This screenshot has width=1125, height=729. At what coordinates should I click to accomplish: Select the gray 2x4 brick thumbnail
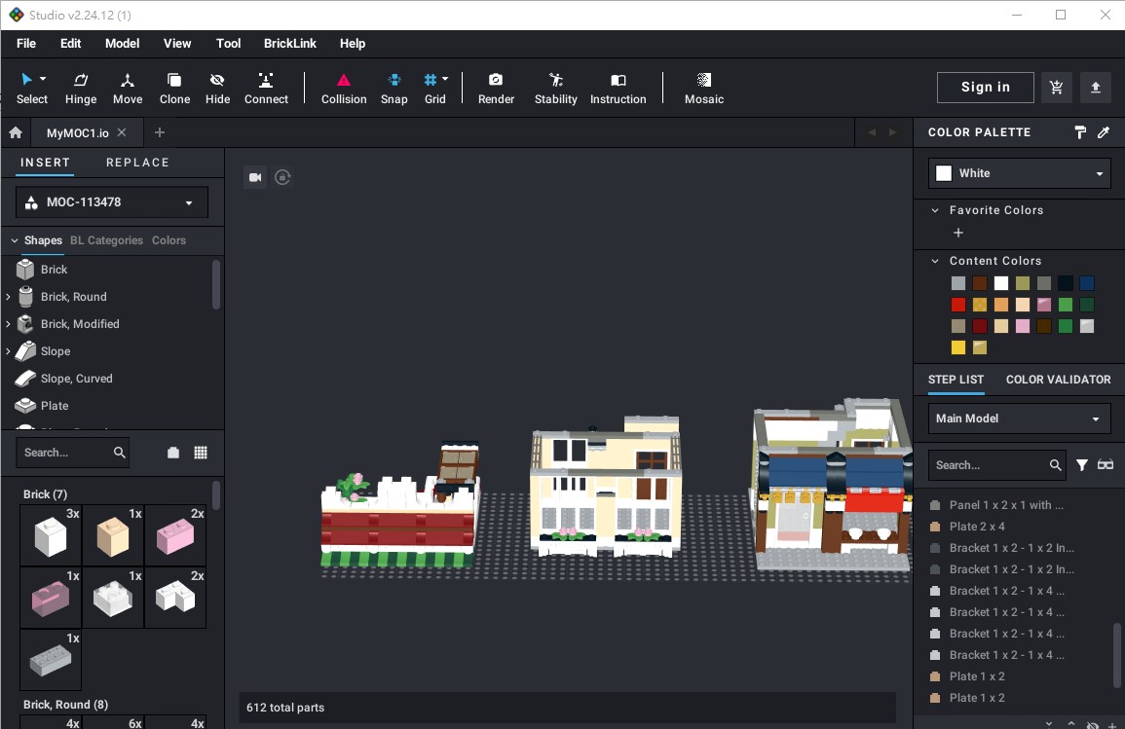[x=51, y=660]
